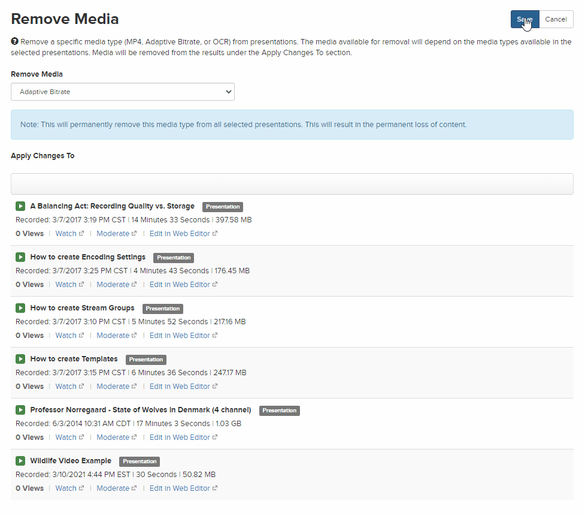Click play icon beside Professor Norregaard presentation
Viewport: 585px width, 516px height.
(20, 410)
